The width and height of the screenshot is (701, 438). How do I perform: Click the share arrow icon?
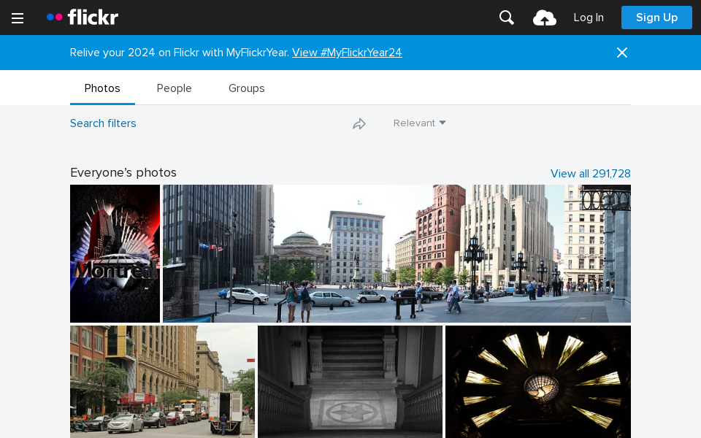tap(359, 124)
